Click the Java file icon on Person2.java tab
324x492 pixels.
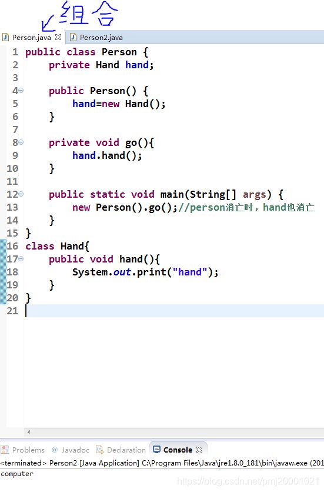click(x=73, y=37)
